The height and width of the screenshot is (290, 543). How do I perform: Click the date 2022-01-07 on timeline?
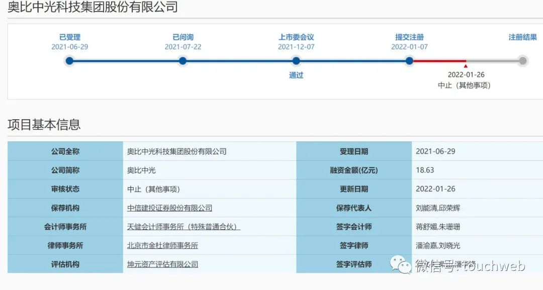pos(409,47)
